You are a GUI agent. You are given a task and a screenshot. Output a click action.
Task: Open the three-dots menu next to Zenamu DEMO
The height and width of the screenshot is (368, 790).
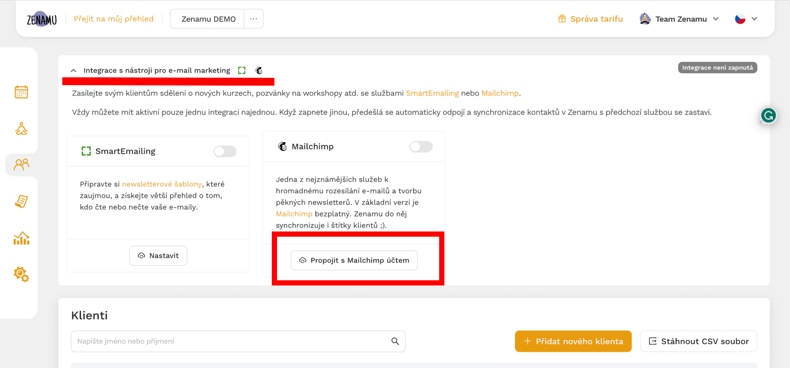coord(254,19)
